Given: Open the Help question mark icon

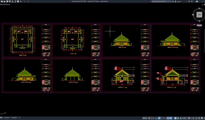Looking at the screenshot, I should tap(197, 1).
